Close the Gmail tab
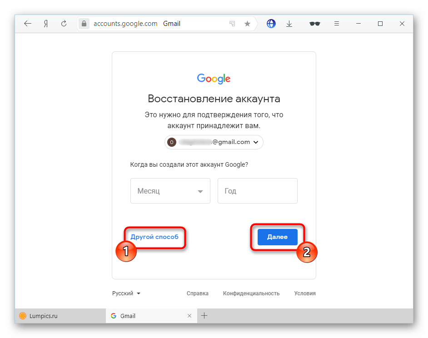This screenshot has width=428, height=338. [189, 316]
